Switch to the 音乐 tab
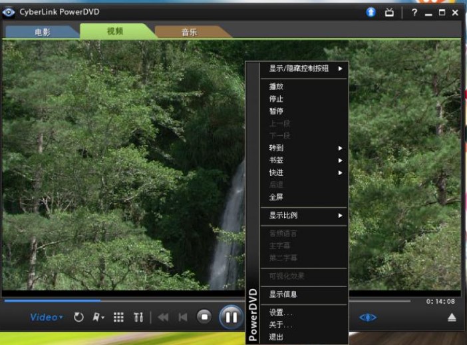 point(189,31)
